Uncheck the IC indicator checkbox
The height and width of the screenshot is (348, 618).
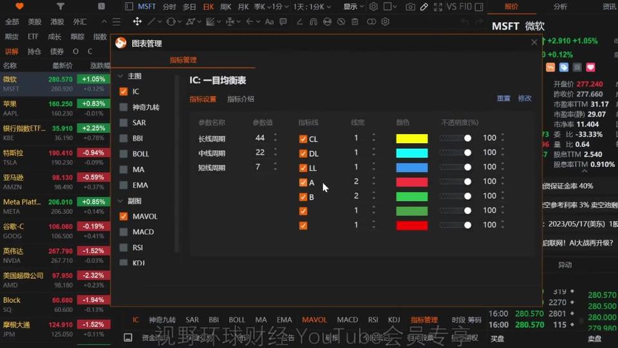(x=124, y=92)
